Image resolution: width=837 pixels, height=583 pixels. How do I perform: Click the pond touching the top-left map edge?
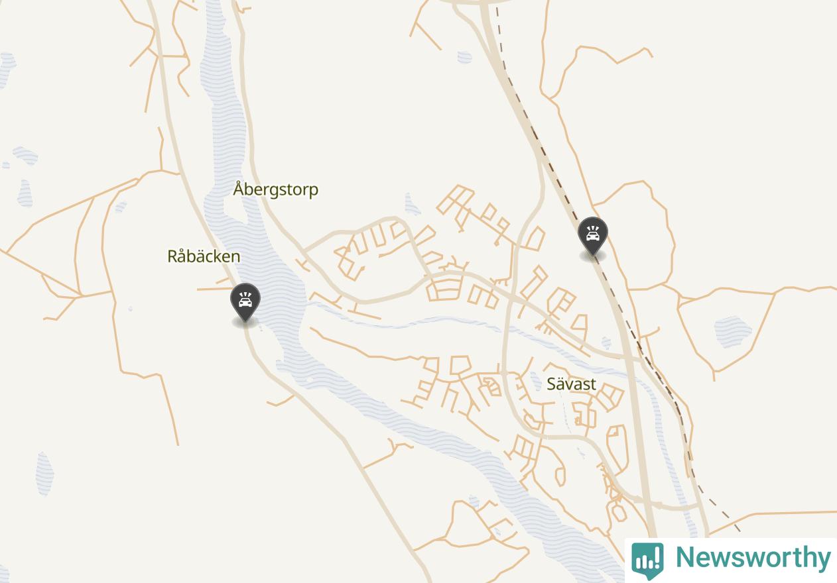[x=7, y=65]
